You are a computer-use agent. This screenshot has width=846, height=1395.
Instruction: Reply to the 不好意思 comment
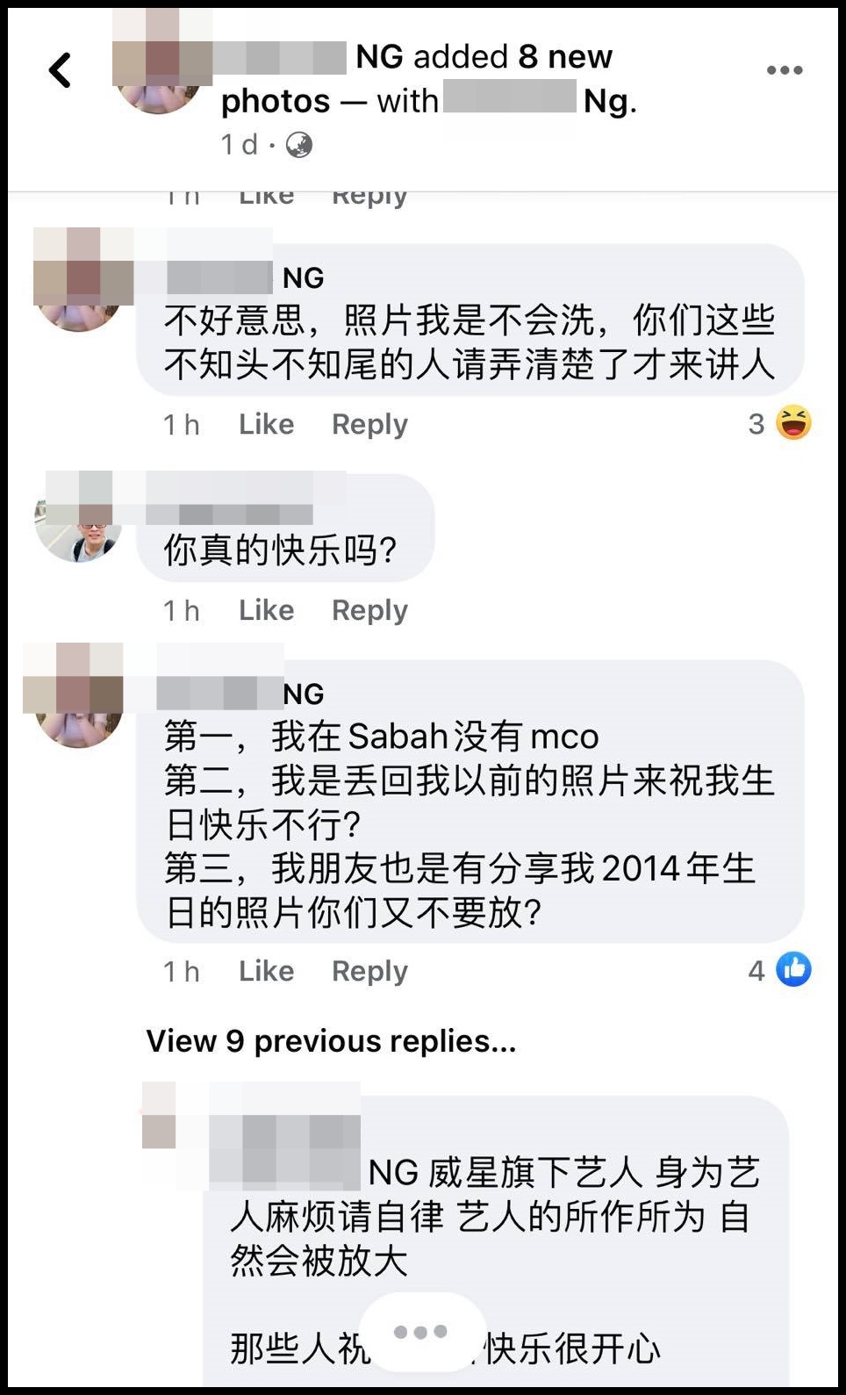coord(369,424)
